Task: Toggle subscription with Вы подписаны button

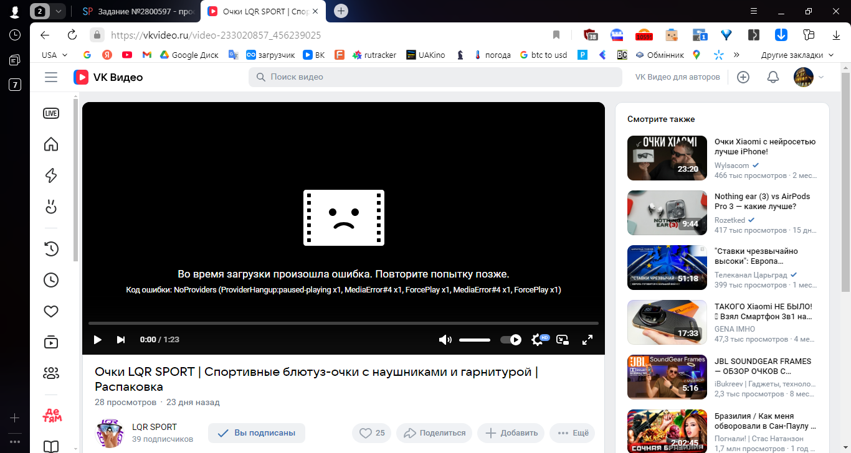Action: pyautogui.click(x=257, y=433)
